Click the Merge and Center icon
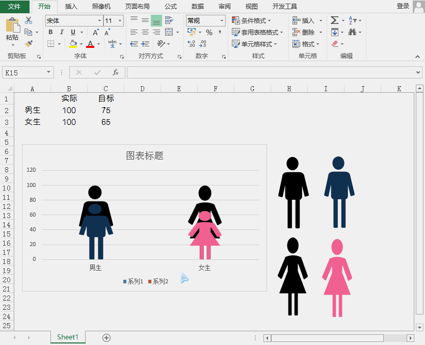This screenshot has width=425, height=345. (169, 32)
